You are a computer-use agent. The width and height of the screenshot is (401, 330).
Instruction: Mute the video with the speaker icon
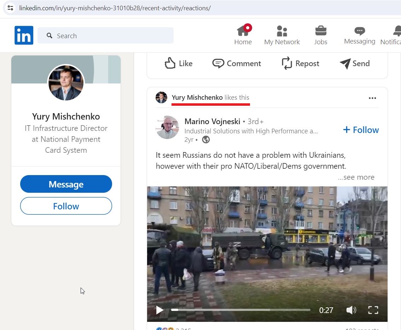[x=351, y=310]
